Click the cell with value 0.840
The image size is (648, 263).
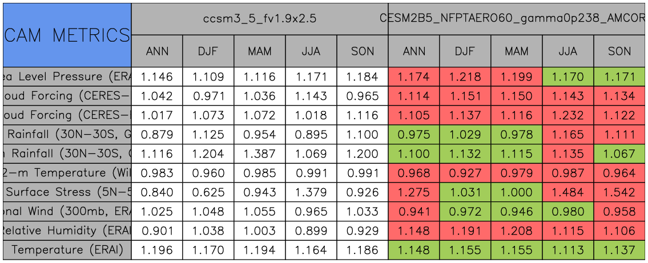pyautogui.click(x=157, y=192)
